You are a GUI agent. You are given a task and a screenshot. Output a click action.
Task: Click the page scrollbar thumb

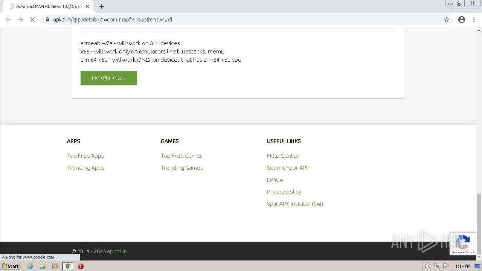[x=479, y=224]
